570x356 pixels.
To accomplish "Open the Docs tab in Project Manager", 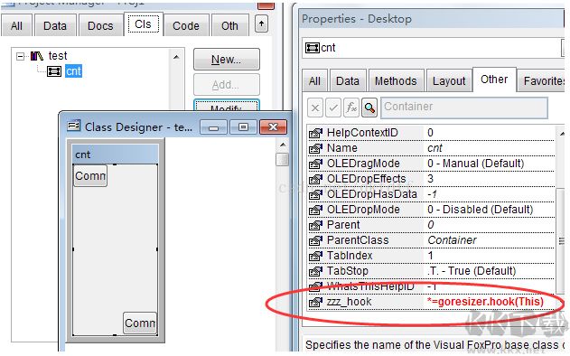I will [100, 25].
